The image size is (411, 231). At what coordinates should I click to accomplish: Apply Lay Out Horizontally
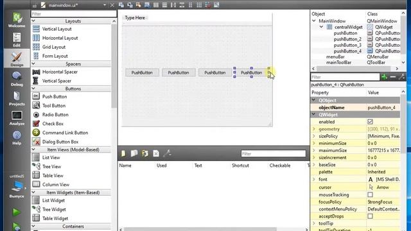point(156,4)
